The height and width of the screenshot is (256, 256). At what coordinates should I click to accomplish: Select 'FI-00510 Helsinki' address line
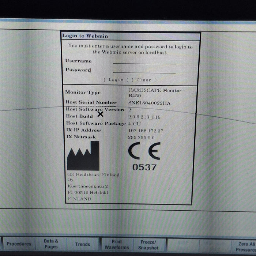88,193
